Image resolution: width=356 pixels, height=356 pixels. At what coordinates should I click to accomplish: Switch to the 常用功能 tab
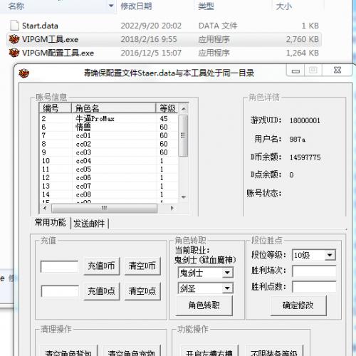[x=51, y=223]
